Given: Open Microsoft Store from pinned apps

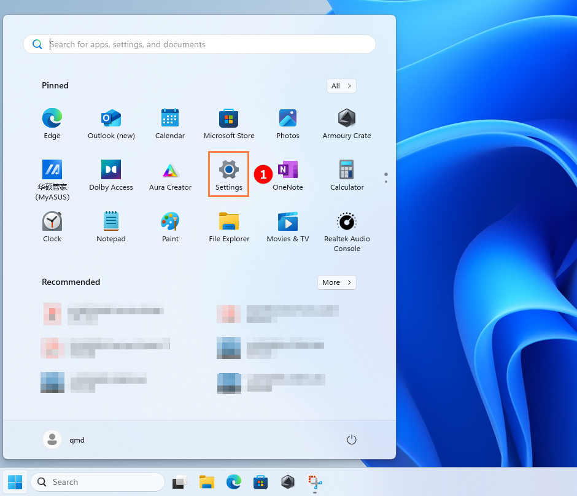Looking at the screenshot, I should [229, 124].
